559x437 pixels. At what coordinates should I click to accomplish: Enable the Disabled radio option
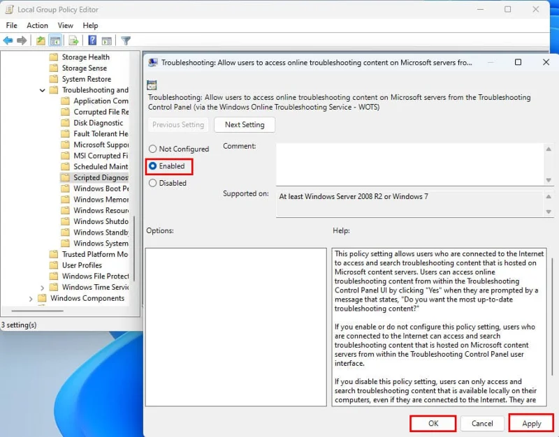tap(152, 183)
